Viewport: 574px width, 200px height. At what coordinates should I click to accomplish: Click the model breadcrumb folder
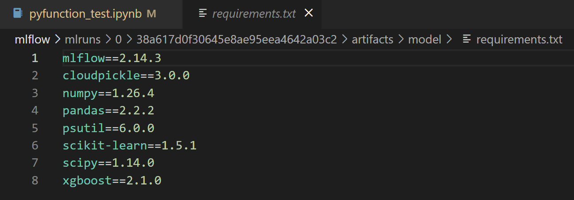pos(424,39)
